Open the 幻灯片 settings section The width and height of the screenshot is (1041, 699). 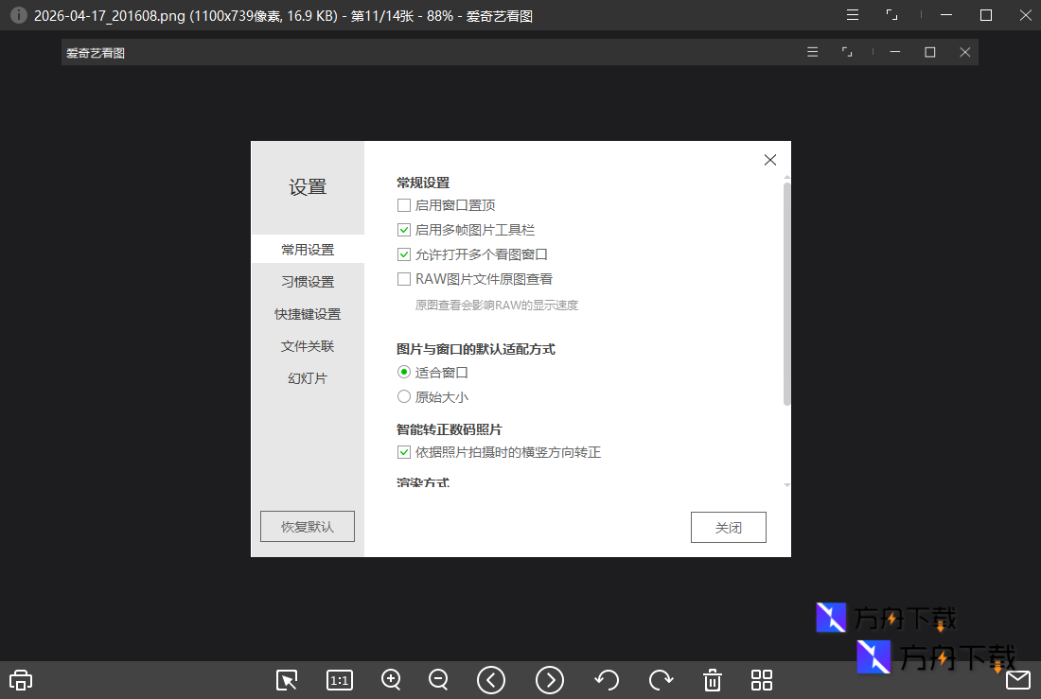[x=308, y=377]
